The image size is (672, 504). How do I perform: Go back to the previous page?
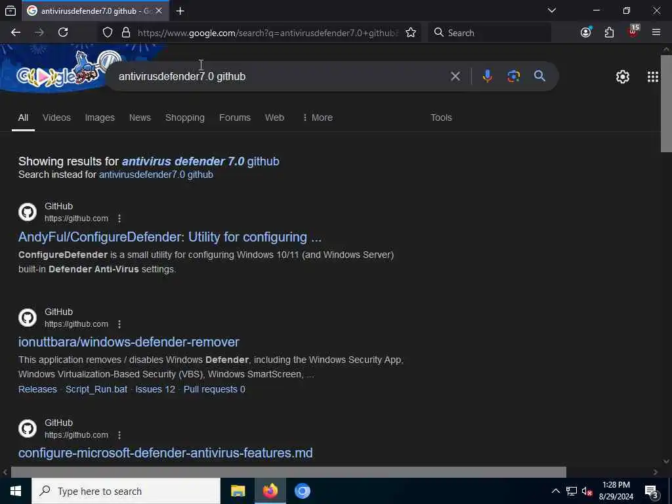(16, 33)
